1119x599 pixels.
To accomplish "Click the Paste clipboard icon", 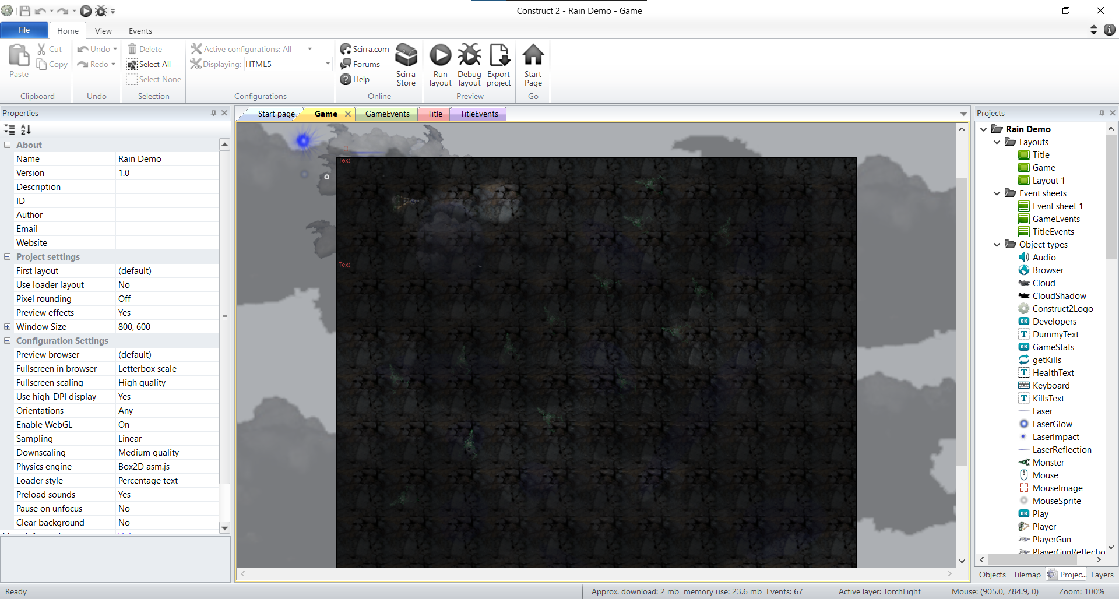I will 19,56.
